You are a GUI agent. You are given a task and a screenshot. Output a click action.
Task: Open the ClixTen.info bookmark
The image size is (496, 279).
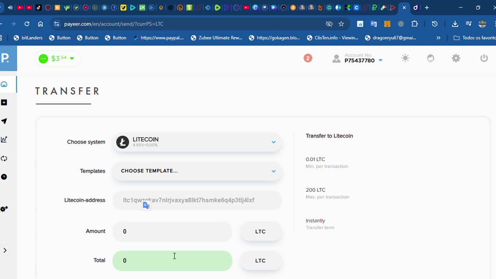pyautogui.click(x=332, y=38)
